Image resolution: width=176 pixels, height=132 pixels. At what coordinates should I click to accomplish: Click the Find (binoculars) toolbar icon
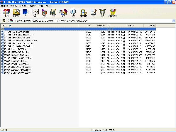[53, 12]
